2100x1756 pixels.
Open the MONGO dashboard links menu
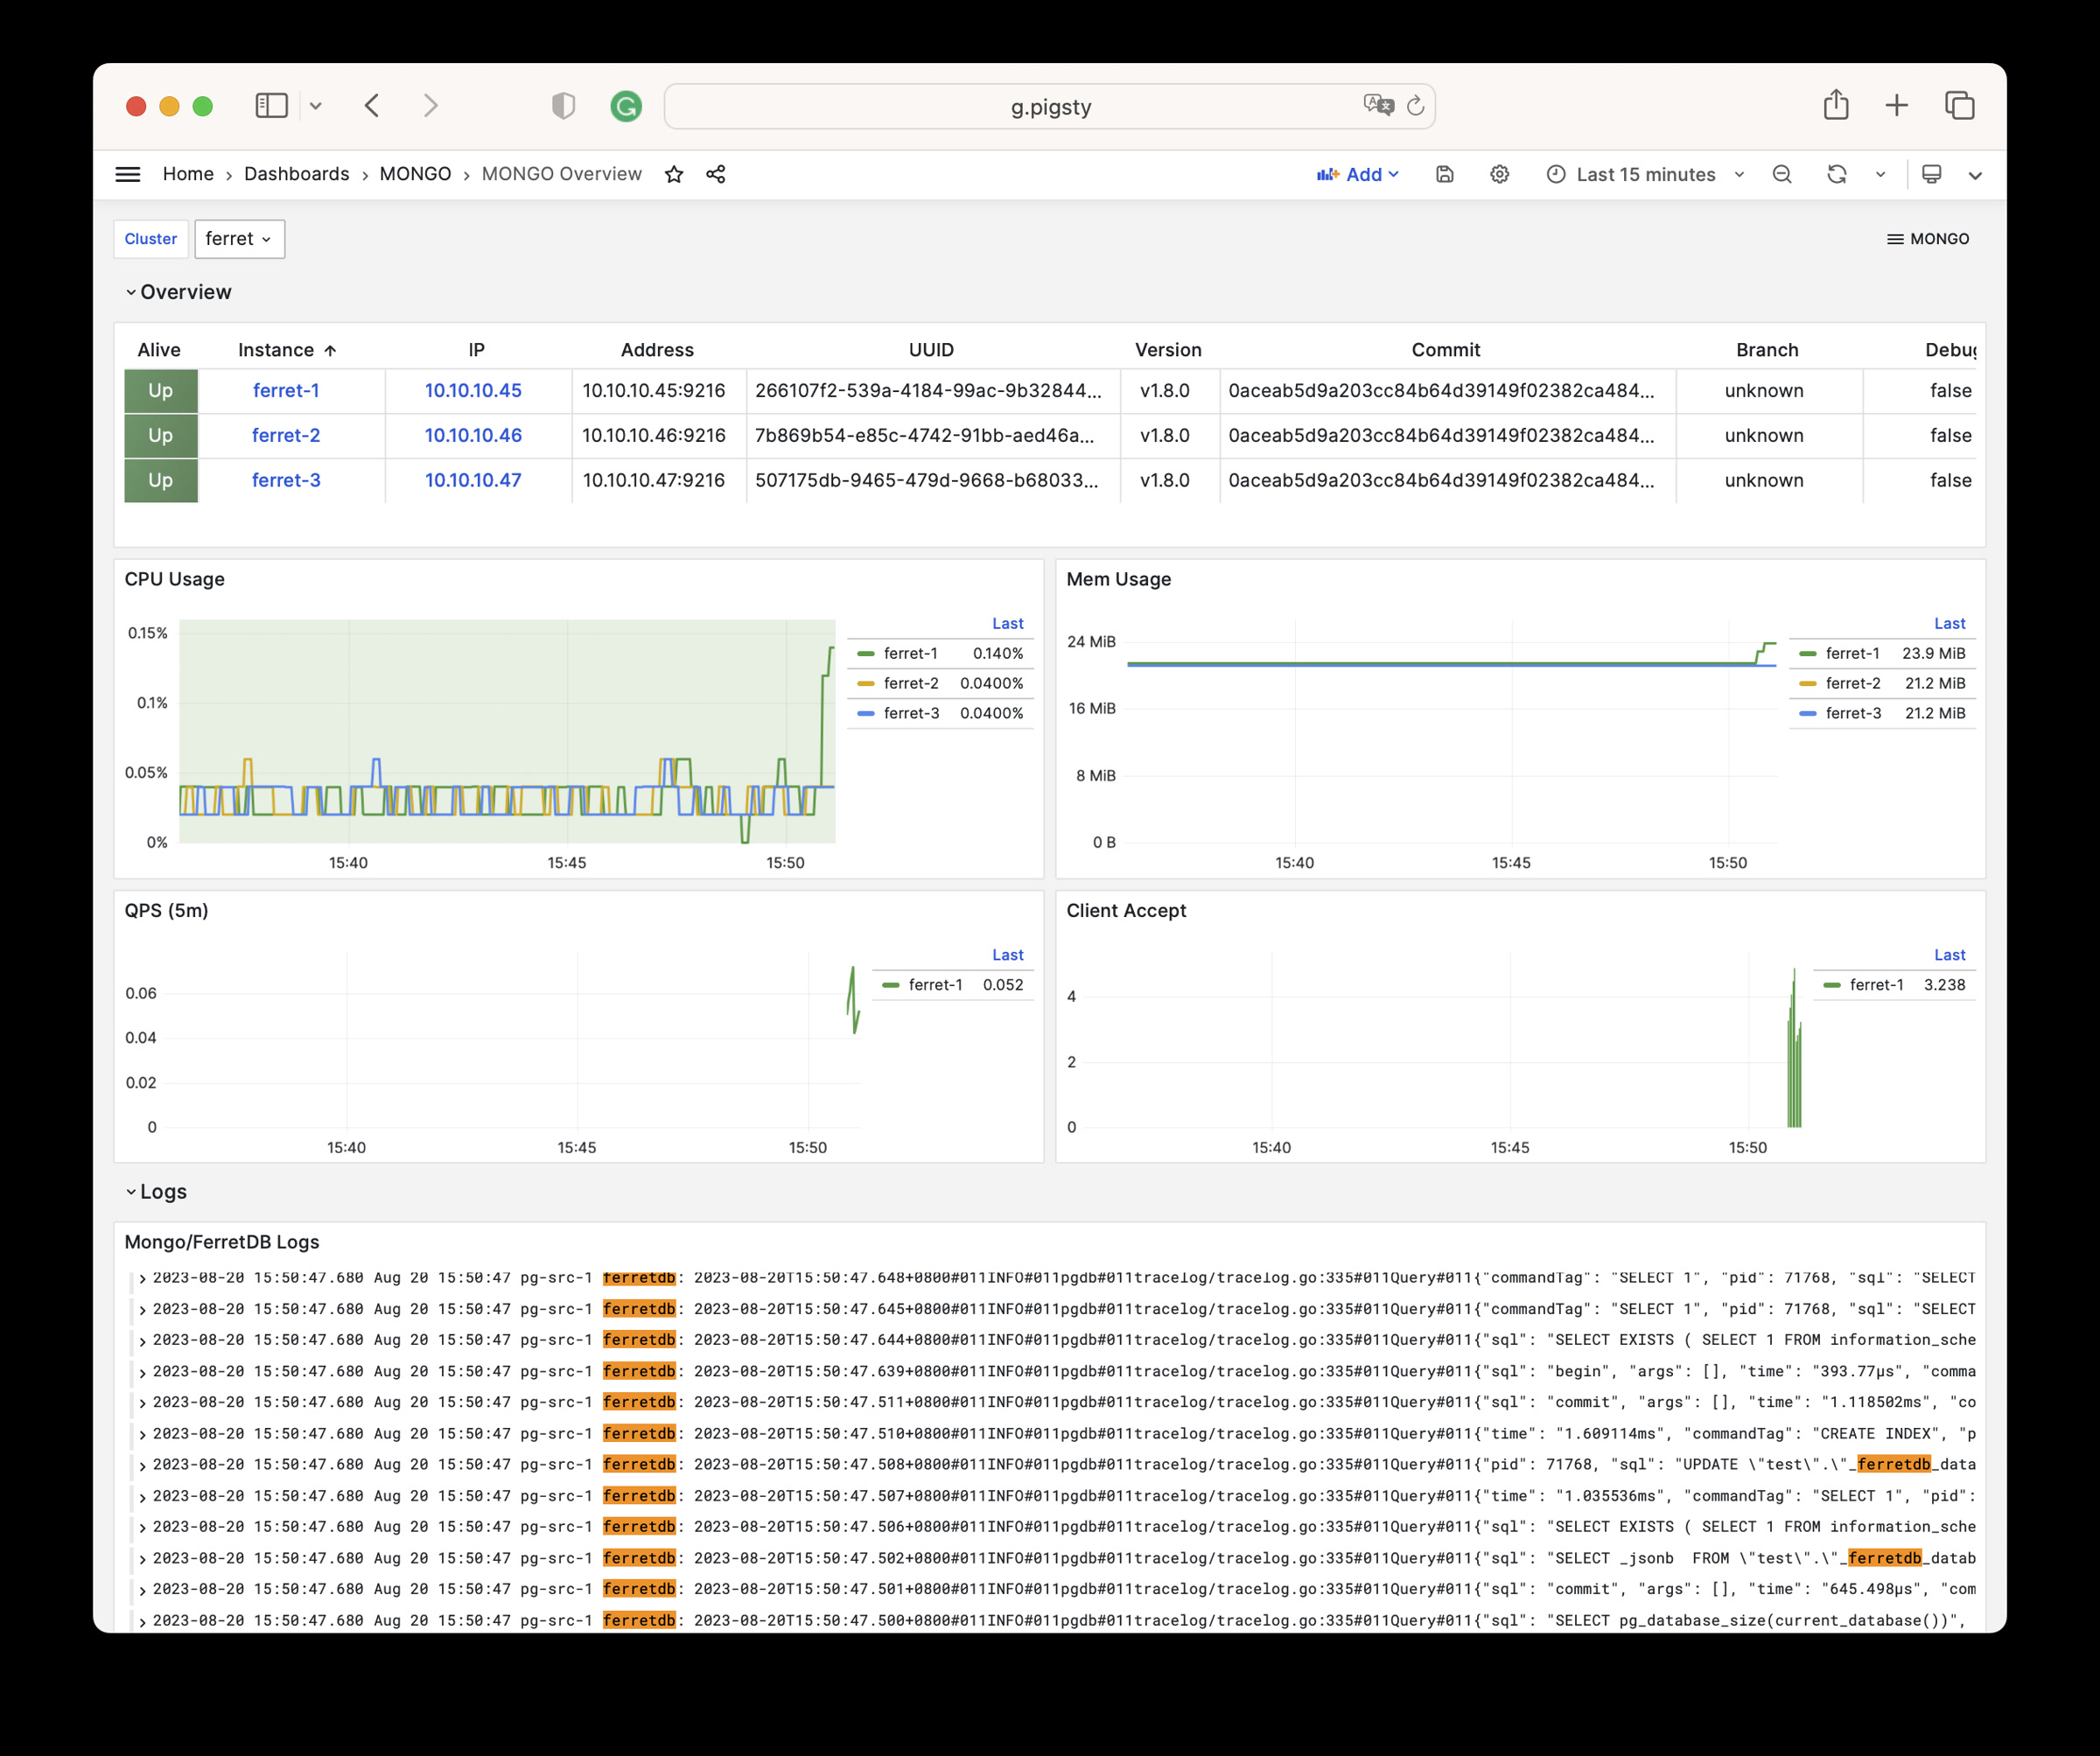(1927, 239)
